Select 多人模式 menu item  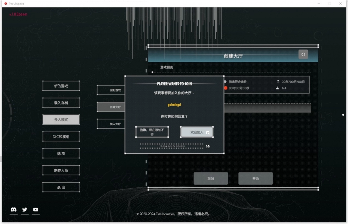point(61,120)
